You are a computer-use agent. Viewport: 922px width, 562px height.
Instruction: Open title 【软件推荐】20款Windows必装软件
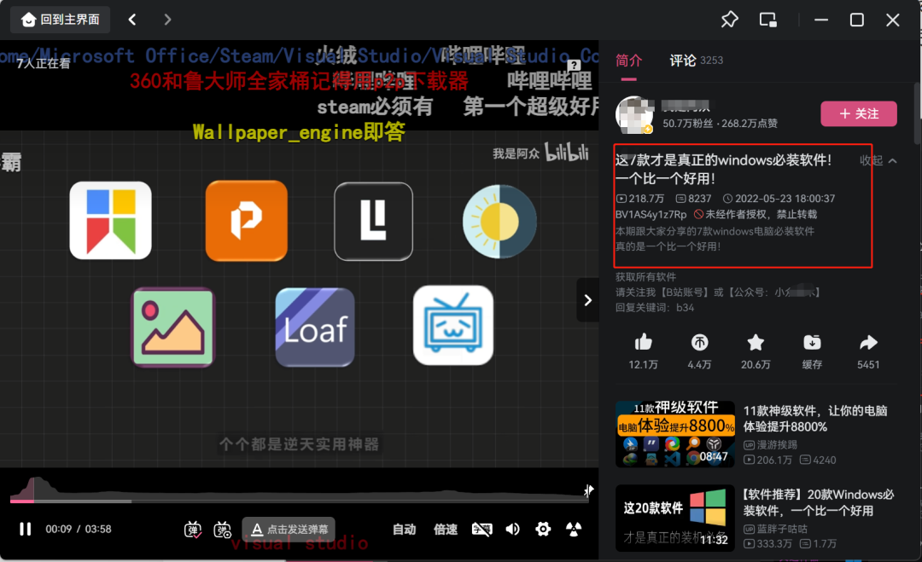(819, 502)
